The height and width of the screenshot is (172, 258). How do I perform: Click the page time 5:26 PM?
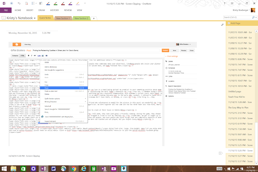pyautogui.click(x=46, y=33)
